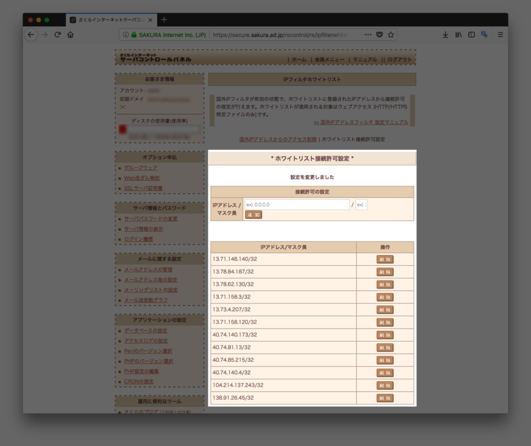Bookmark this page via the star icon

pos(390,34)
